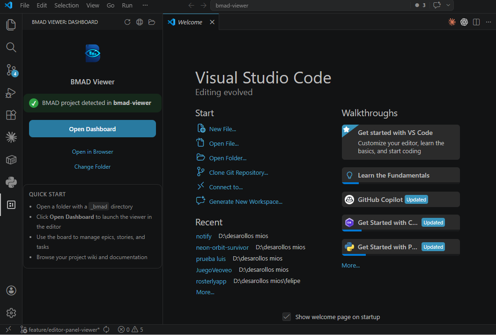The height and width of the screenshot is (335, 496).
Task: Open the File menu
Action: click(24, 5)
